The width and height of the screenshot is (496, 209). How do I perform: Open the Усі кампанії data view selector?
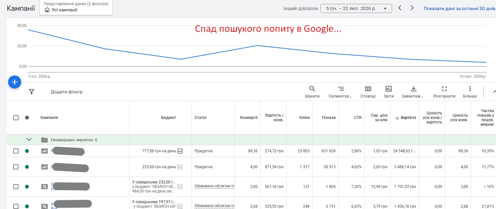pyautogui.click(x=76, y=7)
